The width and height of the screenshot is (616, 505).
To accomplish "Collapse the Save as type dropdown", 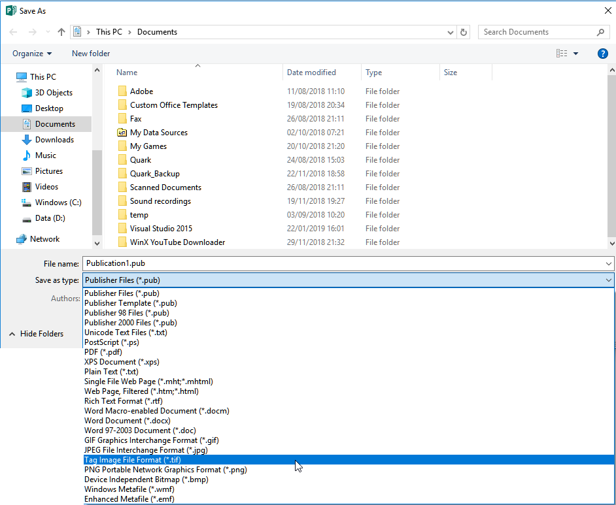I will coord(609,280).
